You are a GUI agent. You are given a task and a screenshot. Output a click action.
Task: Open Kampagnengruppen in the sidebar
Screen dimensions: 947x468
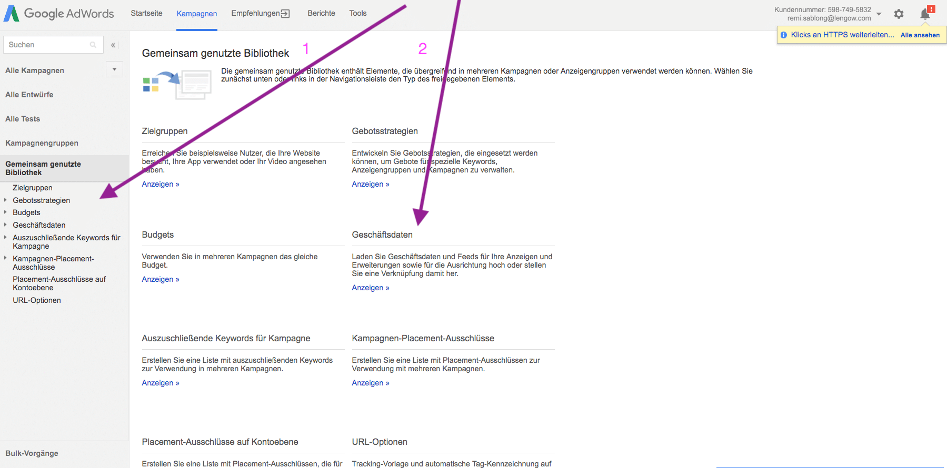tap(42, 143)
